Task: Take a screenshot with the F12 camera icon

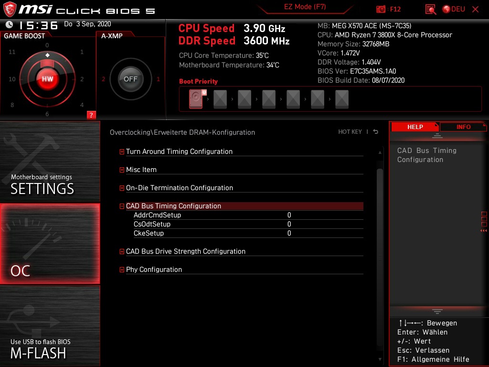Action: (381, 10)
